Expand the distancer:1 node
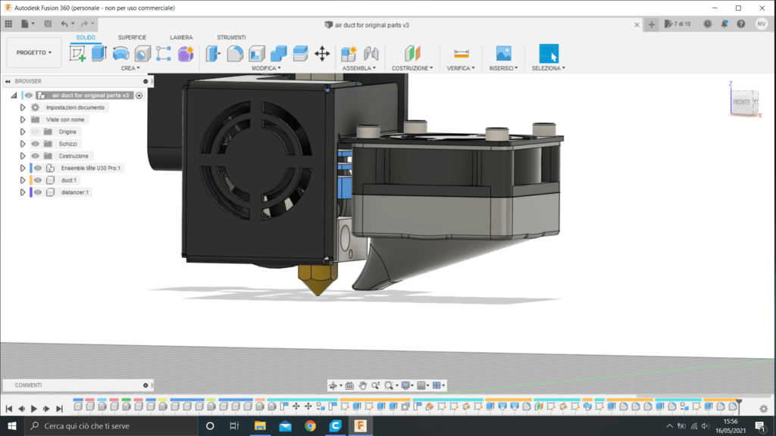Viewport: 776px width, 436px height. pos(22,192)
